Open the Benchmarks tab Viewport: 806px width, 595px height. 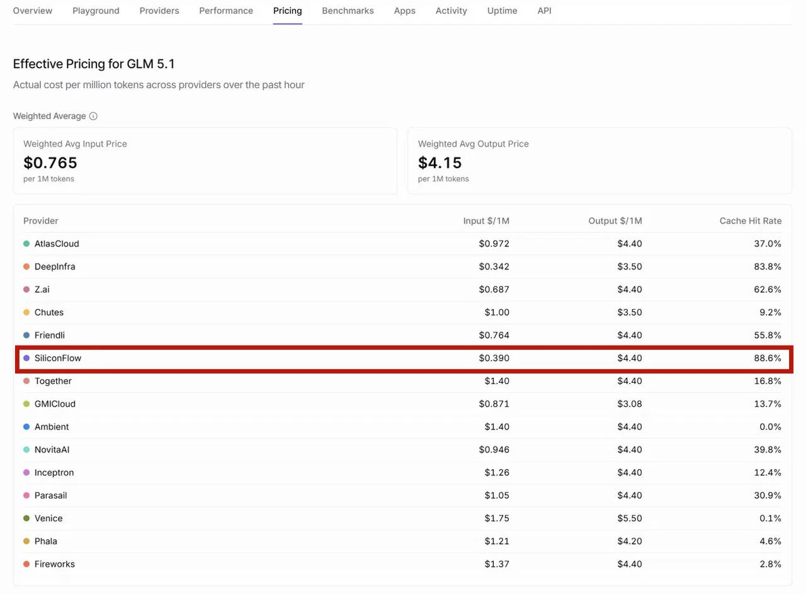point(348,11)
